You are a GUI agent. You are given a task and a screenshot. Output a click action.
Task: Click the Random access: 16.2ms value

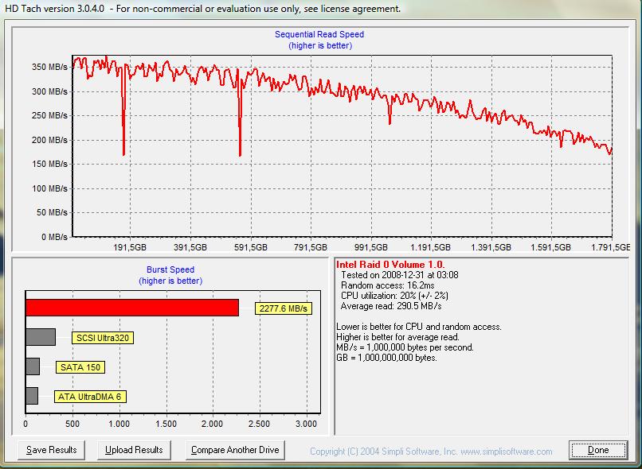click(387, 285)
